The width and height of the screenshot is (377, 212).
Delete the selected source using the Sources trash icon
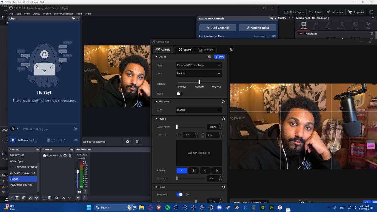coord(50,198)
